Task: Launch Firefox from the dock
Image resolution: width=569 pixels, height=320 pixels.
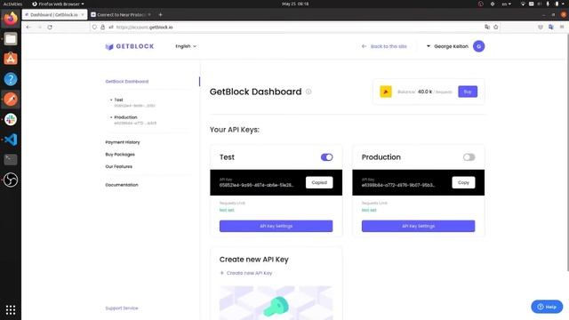Action: 11,19
